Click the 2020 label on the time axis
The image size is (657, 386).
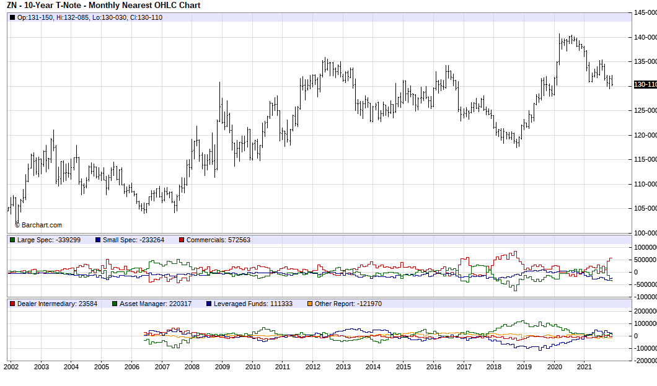(x=553, y=367)
